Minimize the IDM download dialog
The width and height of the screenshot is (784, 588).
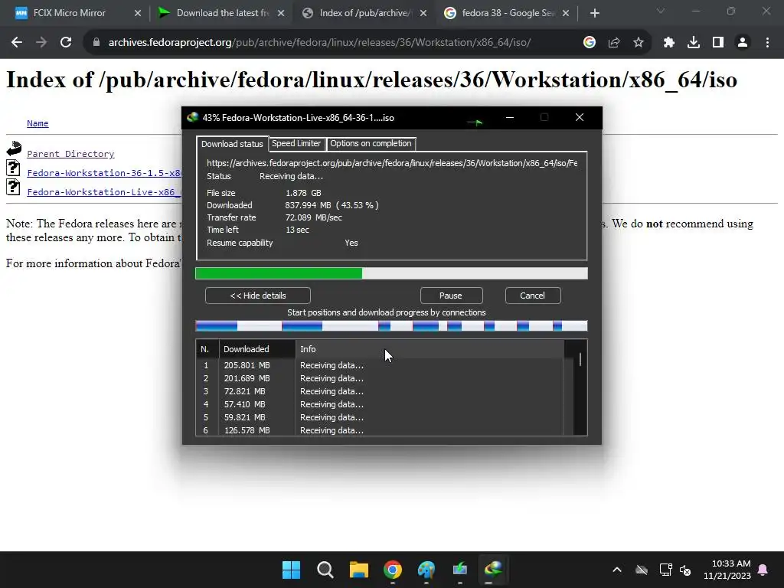point(509,117)
